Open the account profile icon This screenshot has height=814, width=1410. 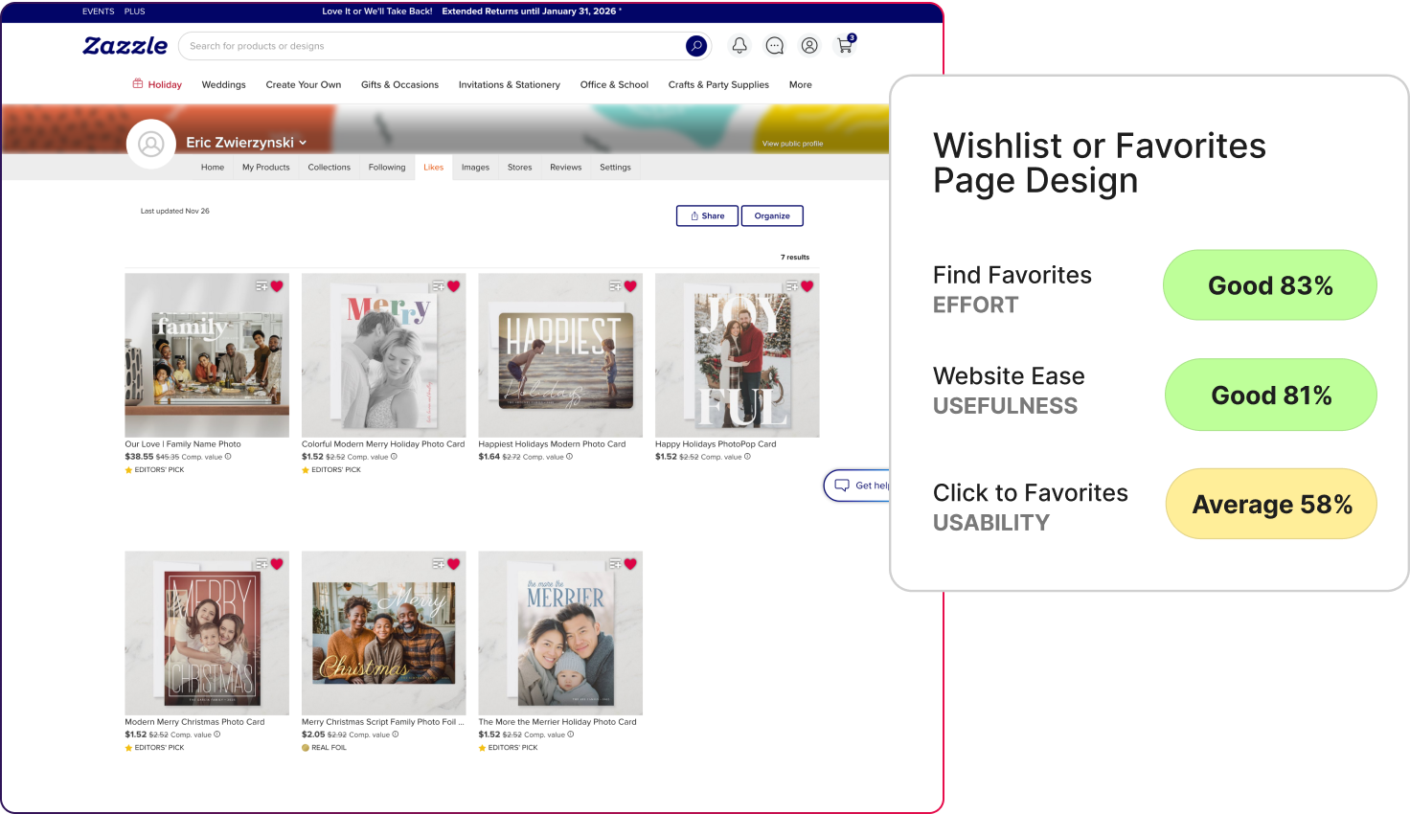point(809,46)
